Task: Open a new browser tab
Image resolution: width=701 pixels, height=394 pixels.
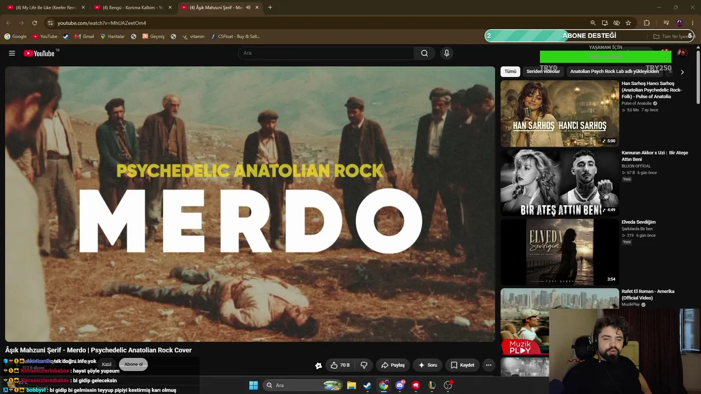Action: coord(270,8)
